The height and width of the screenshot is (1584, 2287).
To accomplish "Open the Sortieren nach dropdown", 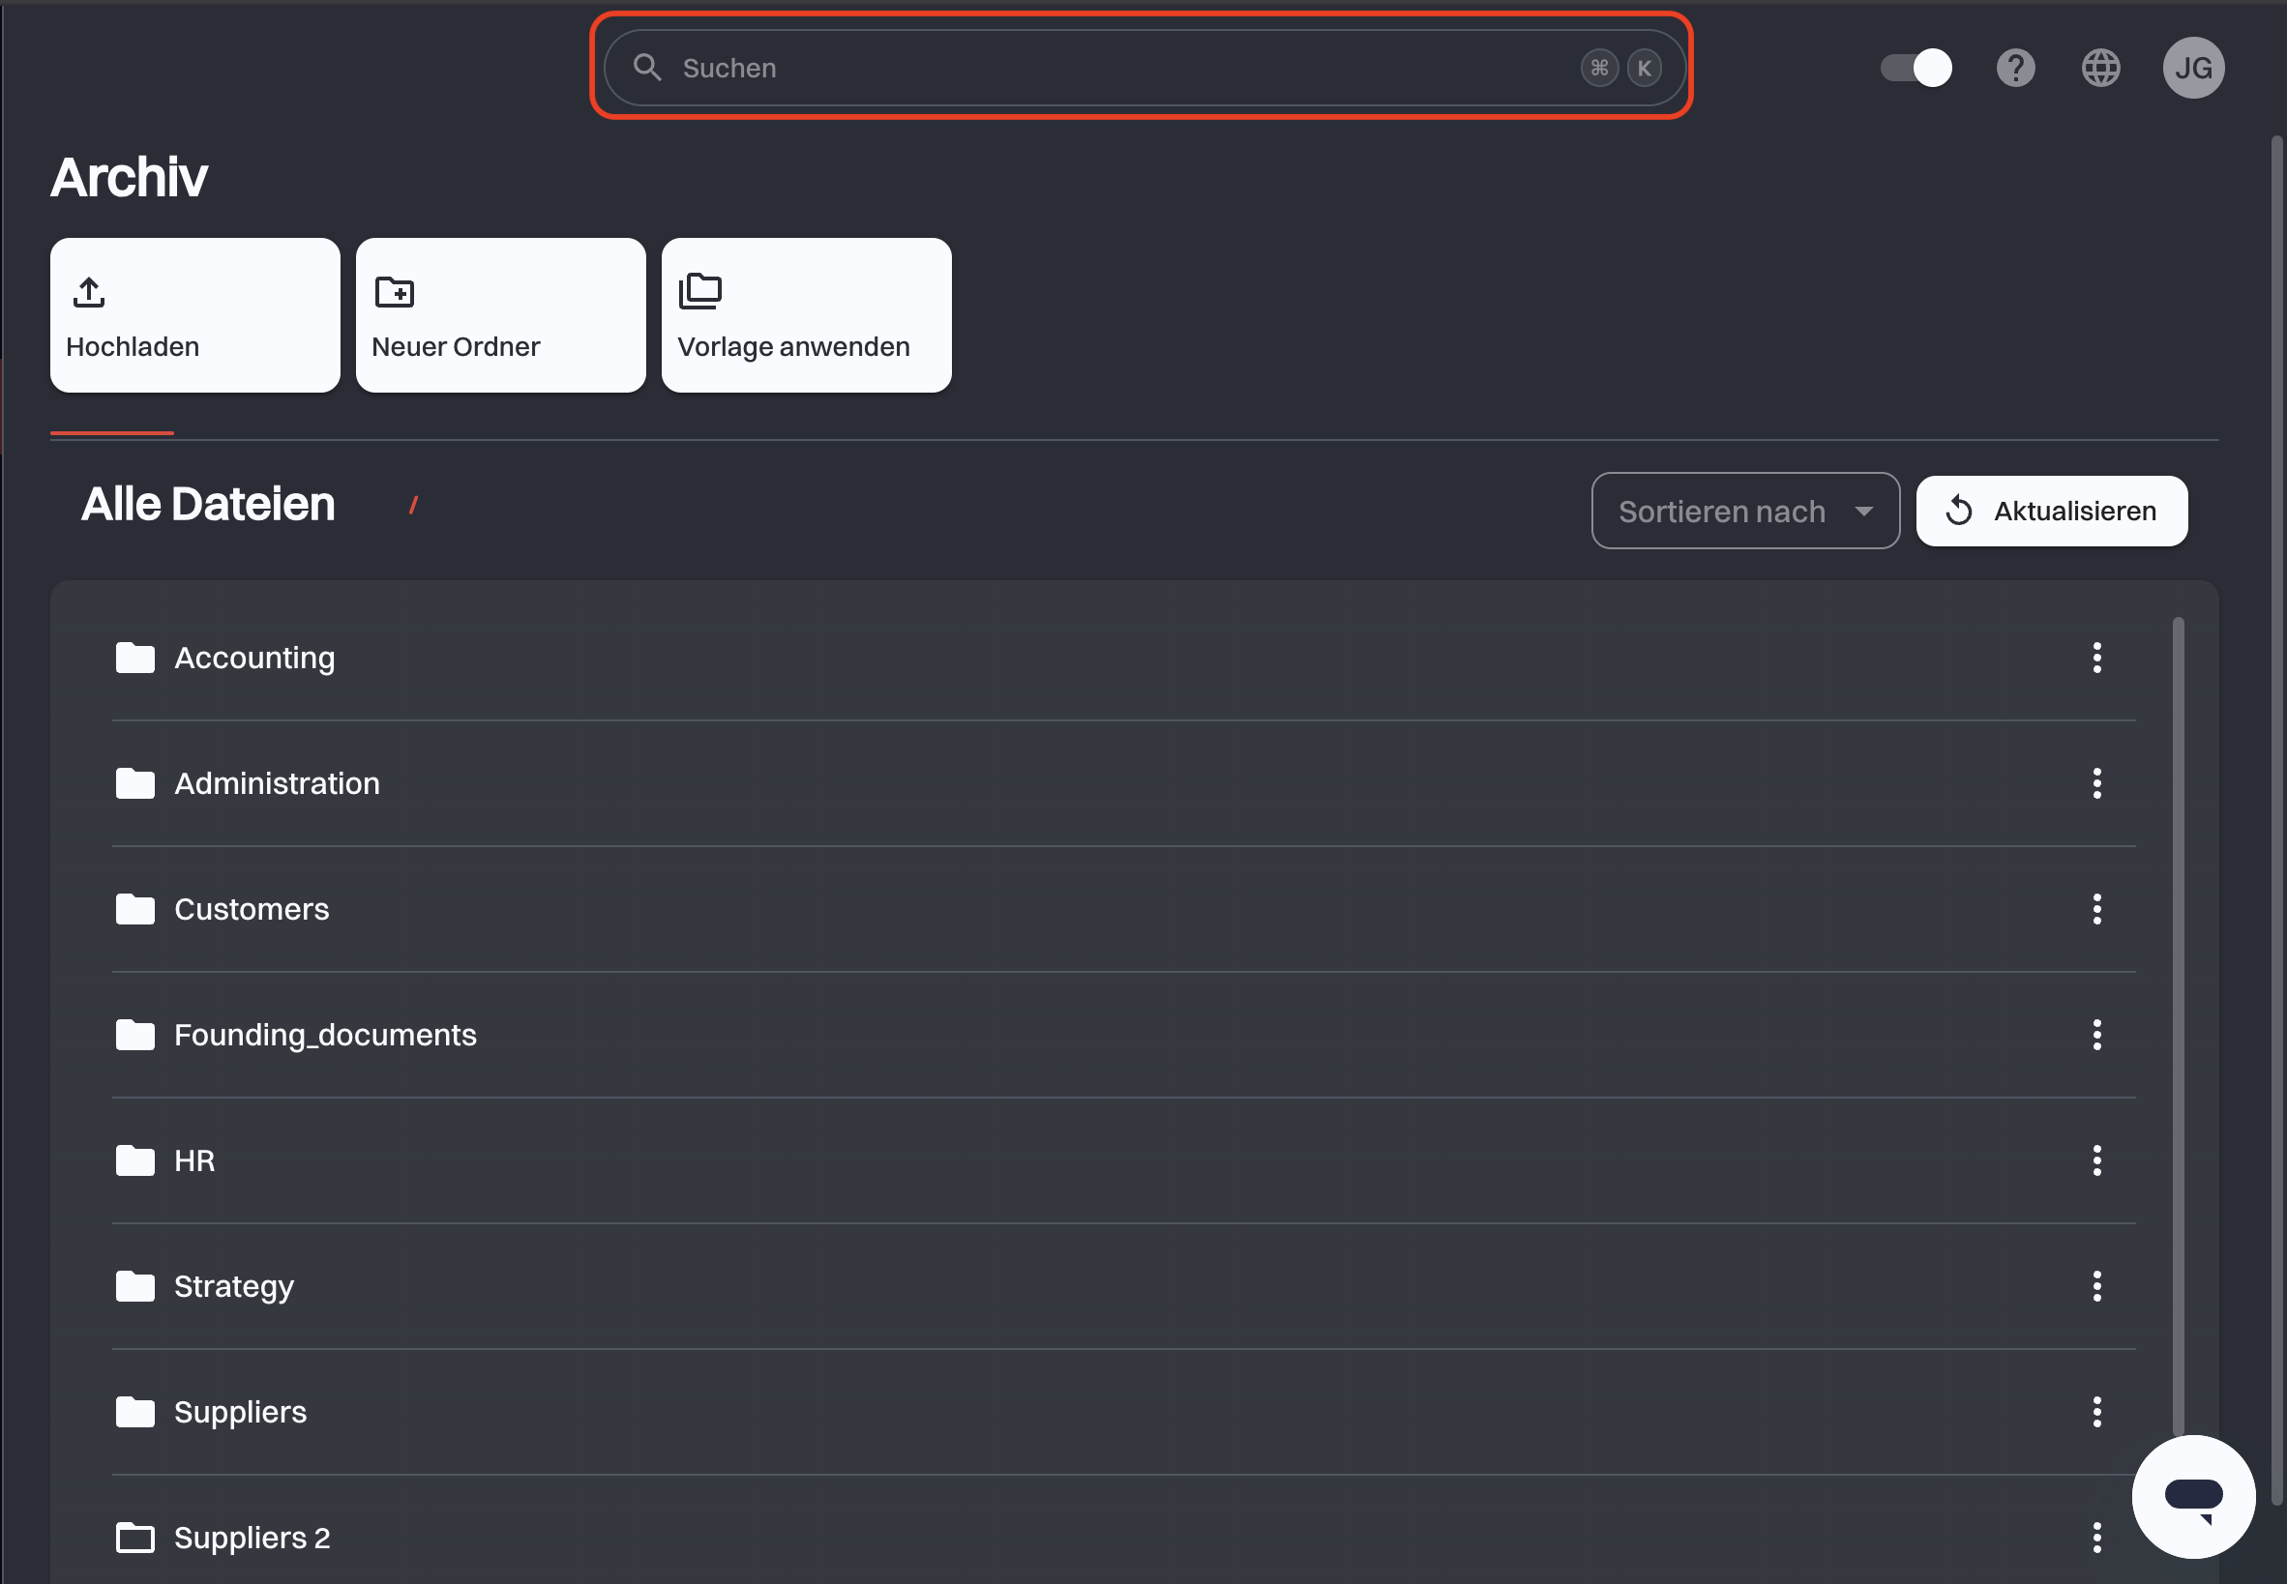I will pyautogui.click(x=1745, y=512).
